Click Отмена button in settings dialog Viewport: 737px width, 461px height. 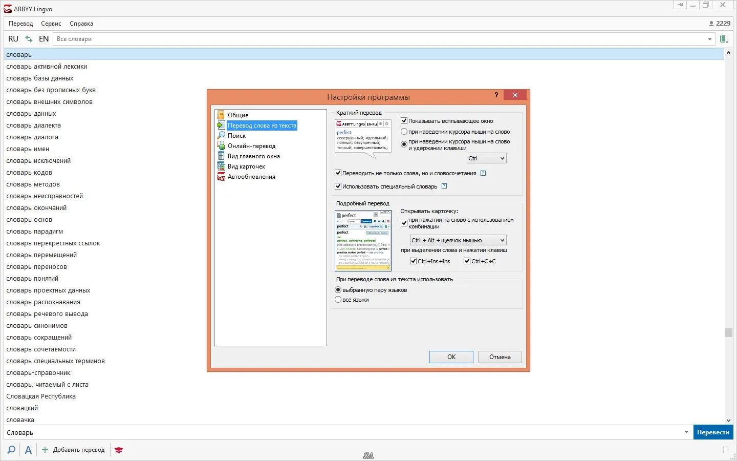pos(500,357)
